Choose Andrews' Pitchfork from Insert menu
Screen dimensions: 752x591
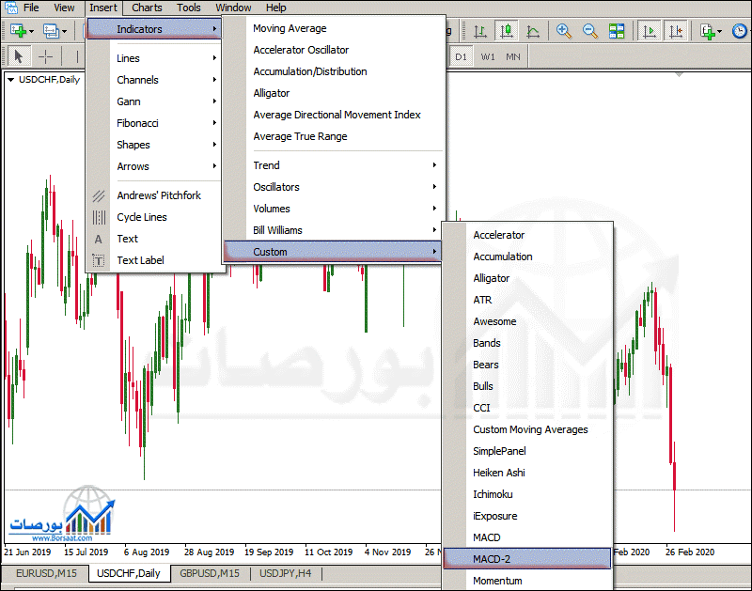point(159,195)
